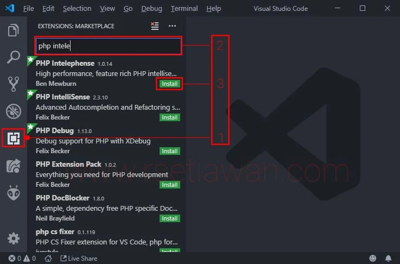
Task: Open the Selection menu
Action: pos(77,9)
